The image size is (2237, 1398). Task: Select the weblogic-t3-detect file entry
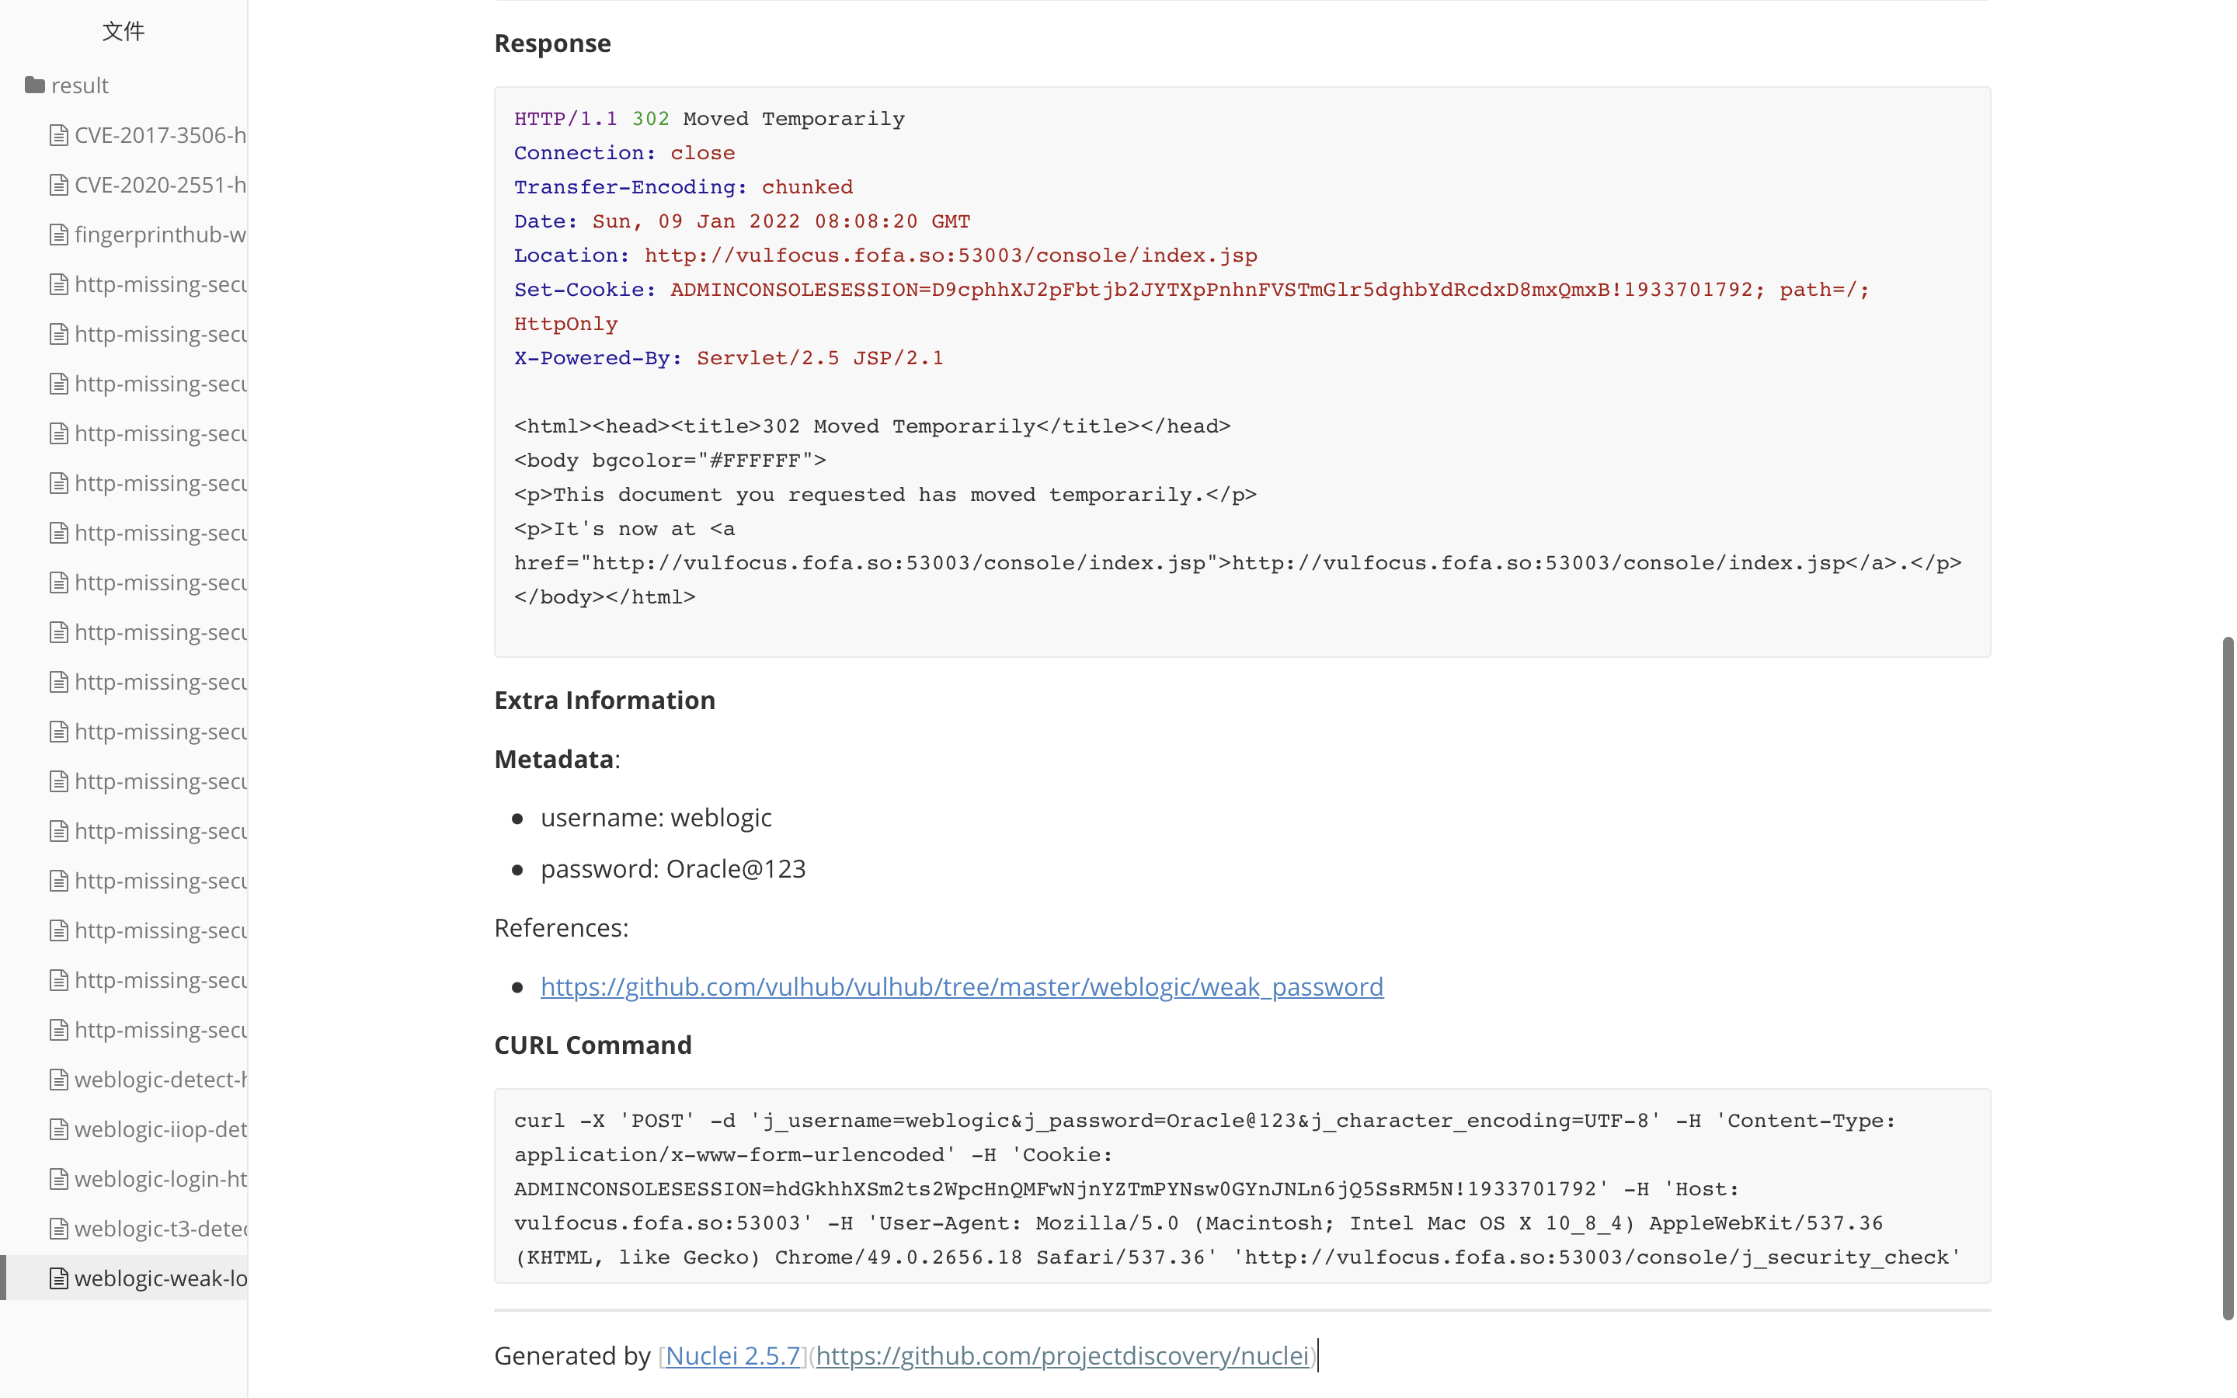pyautogui.click(x=160, y=1229)
